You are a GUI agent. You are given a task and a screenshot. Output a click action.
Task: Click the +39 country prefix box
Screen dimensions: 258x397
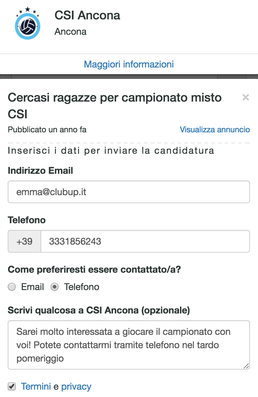pos(24,241)
